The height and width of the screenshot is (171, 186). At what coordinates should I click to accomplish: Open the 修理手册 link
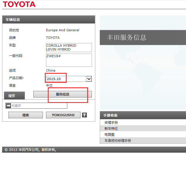(111, 123)
